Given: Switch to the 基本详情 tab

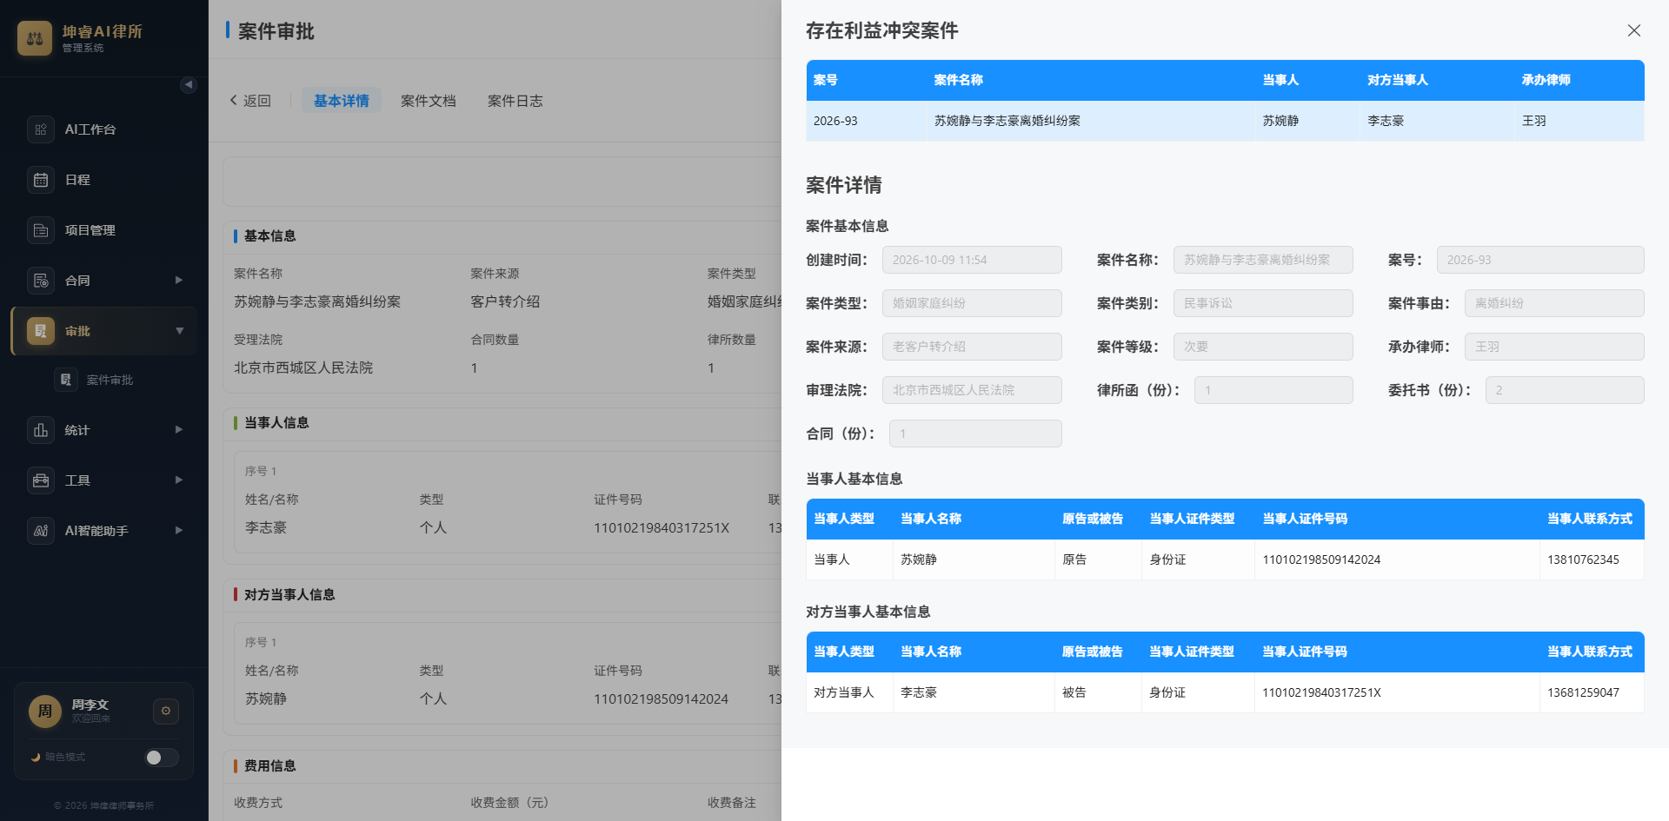Looking at the screenshot, I should [x=342, y=101].
